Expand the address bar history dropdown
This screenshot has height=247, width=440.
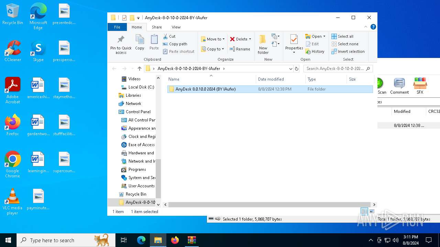291,69
